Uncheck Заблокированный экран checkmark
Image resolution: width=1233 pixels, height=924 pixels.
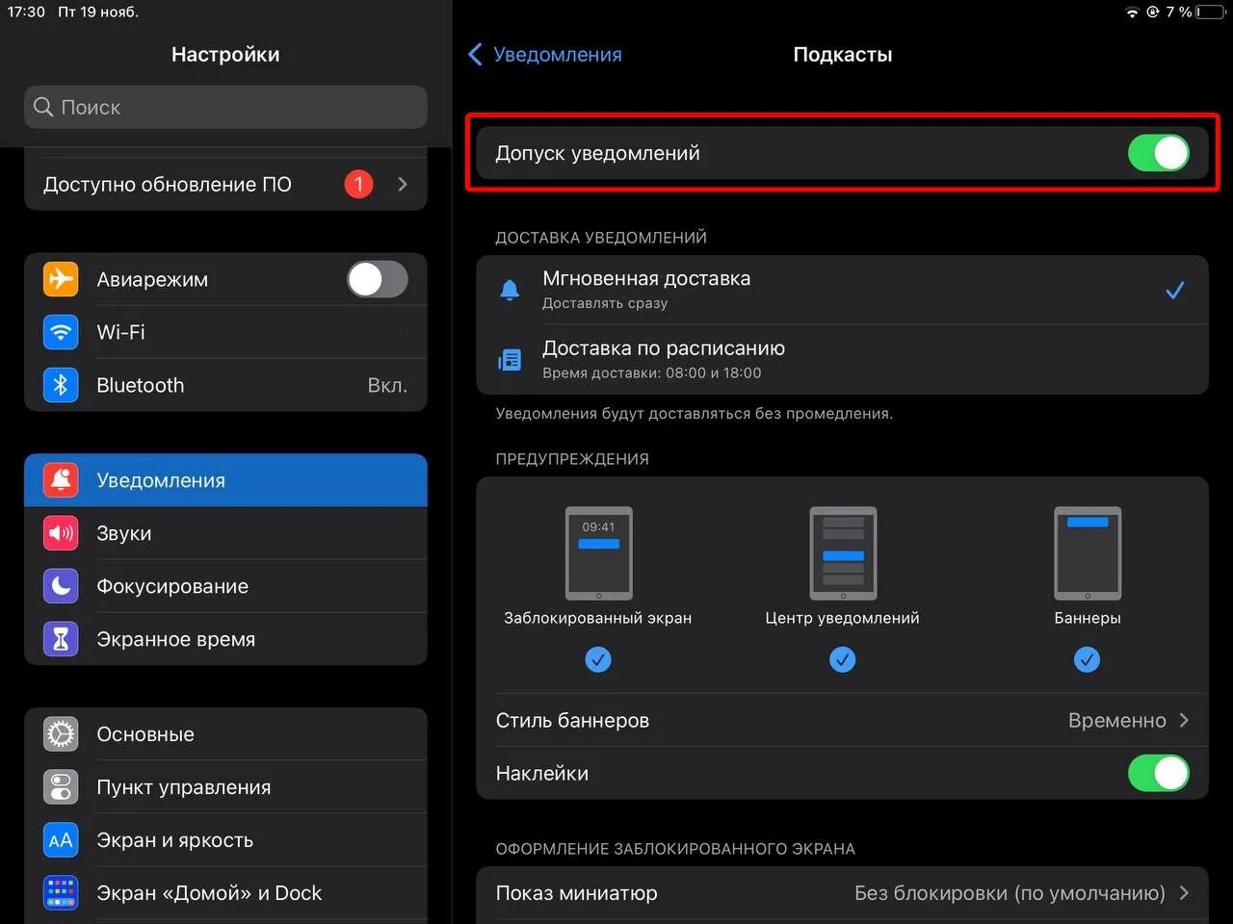coord(598,659)
